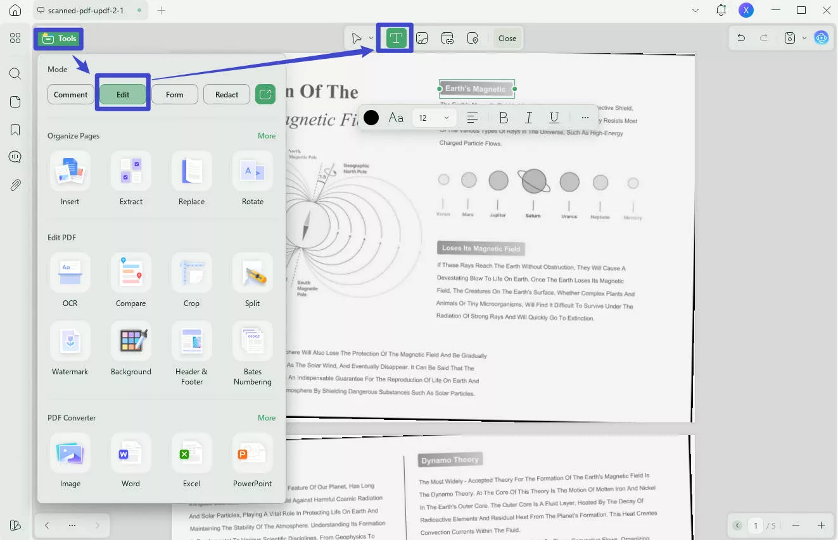838x540 pixels.
Task: Open the Bookmark icon in left sidebar
Action: pos(15,130)
